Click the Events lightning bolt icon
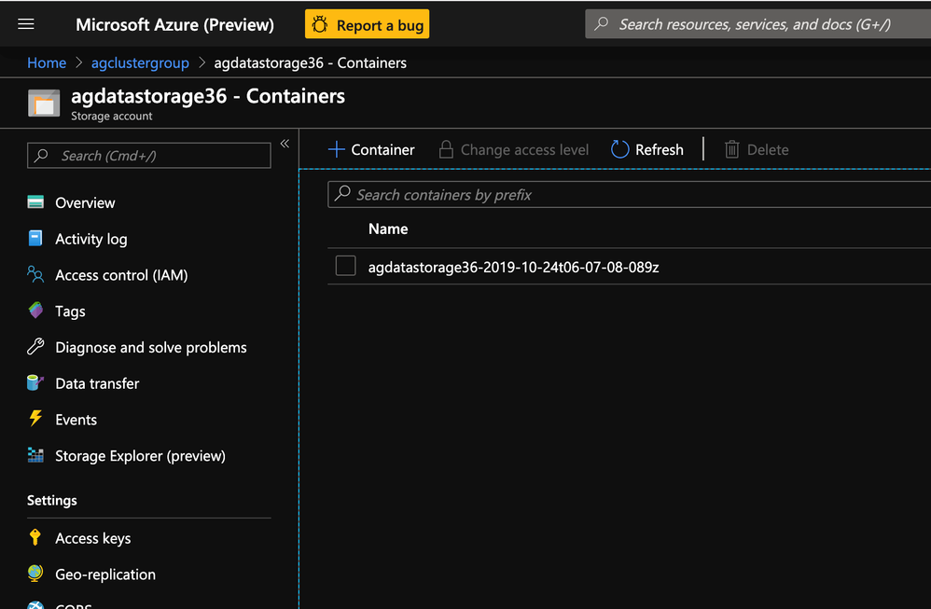931x609 pixels. (x=35, y=419)
